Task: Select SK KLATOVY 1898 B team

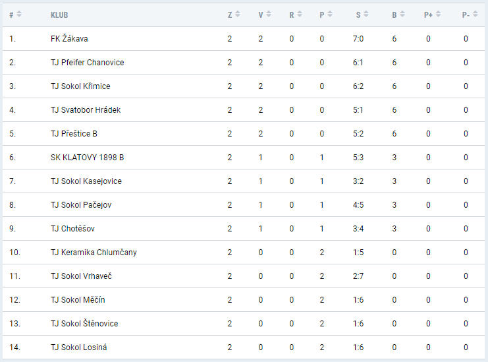Action: [87, 158]
